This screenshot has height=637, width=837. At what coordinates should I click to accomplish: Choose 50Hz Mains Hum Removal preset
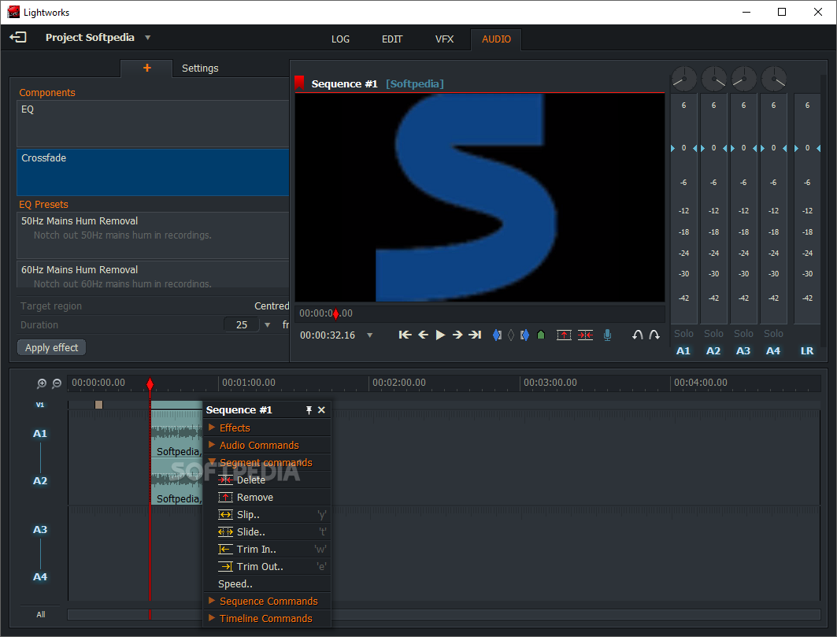coord(153,235)
